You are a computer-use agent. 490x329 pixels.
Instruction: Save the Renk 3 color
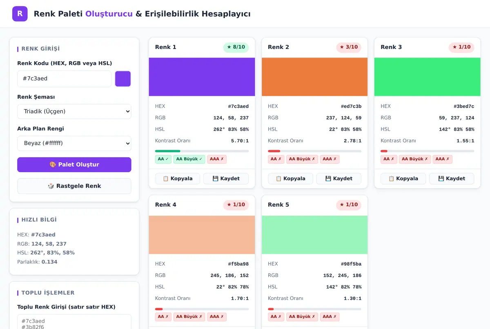click(452, 178)
